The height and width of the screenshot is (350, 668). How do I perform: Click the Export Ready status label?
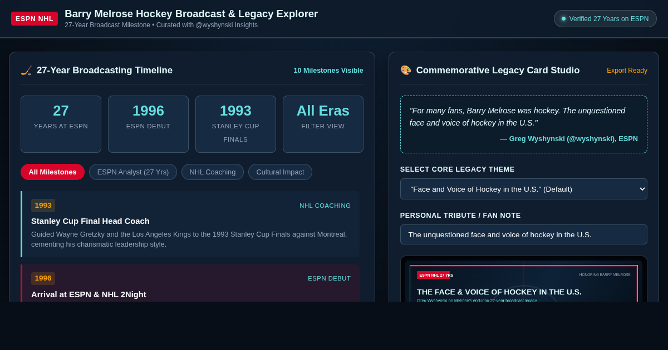[627, 71]
